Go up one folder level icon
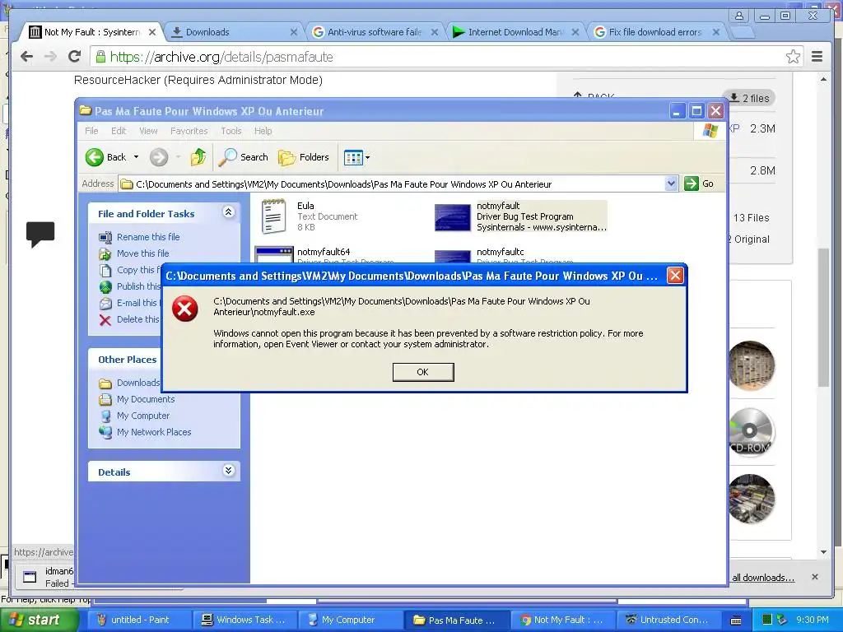Screen dimensions: 843x632 point(198,157)
